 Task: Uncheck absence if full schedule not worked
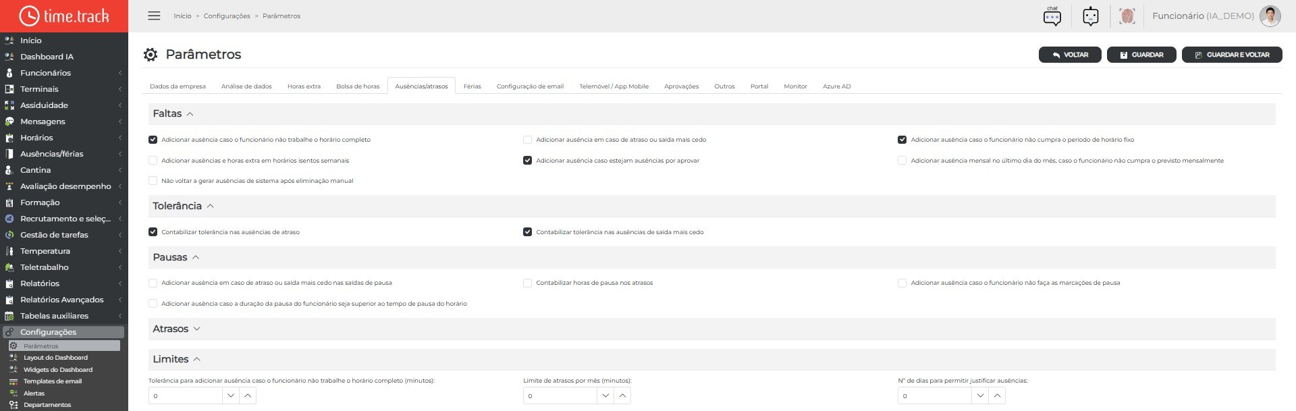tap(153, 140)
